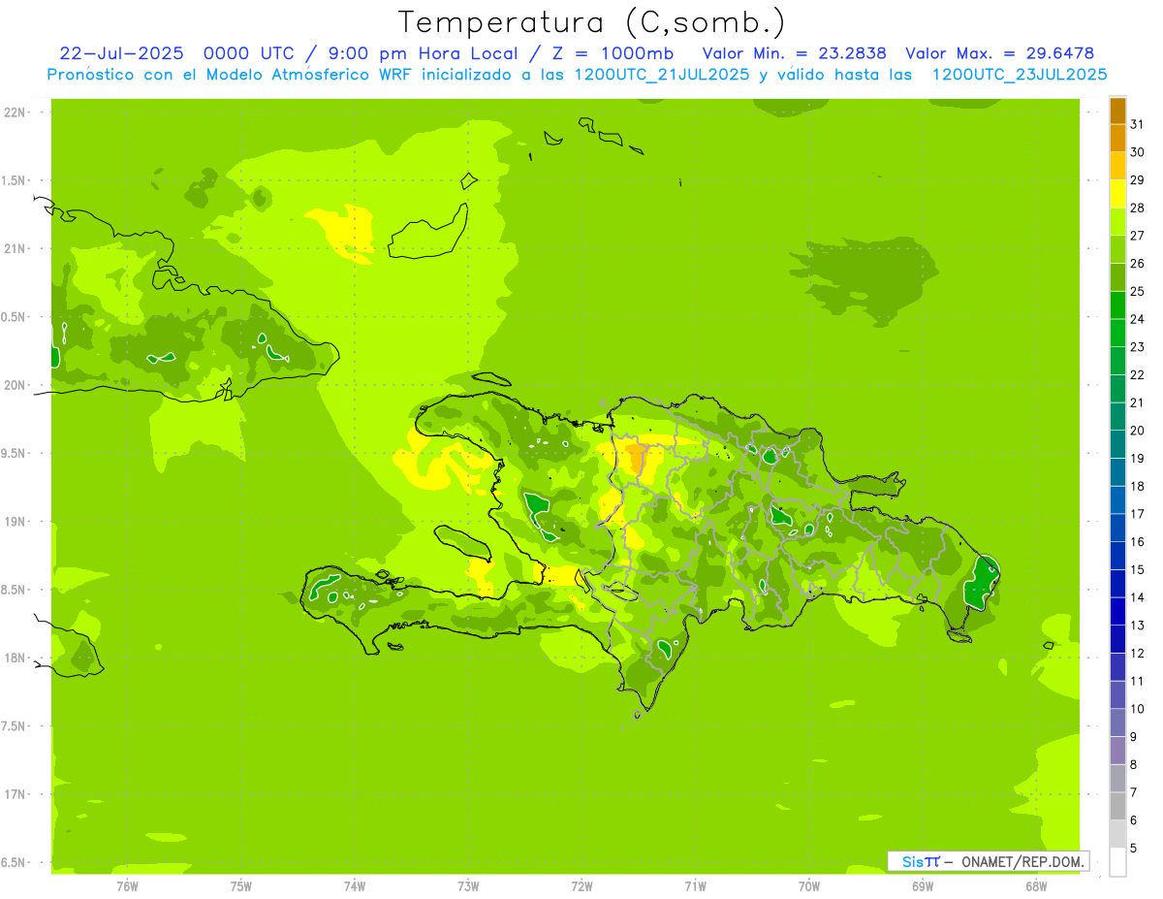This screenshot has height=899, width=1163.
Task: Click the '20N' latitude label
Action: 14,385
